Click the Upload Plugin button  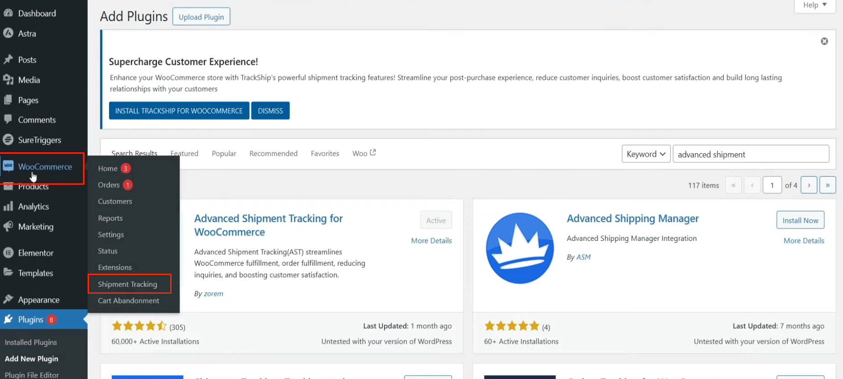coord(201,17)
